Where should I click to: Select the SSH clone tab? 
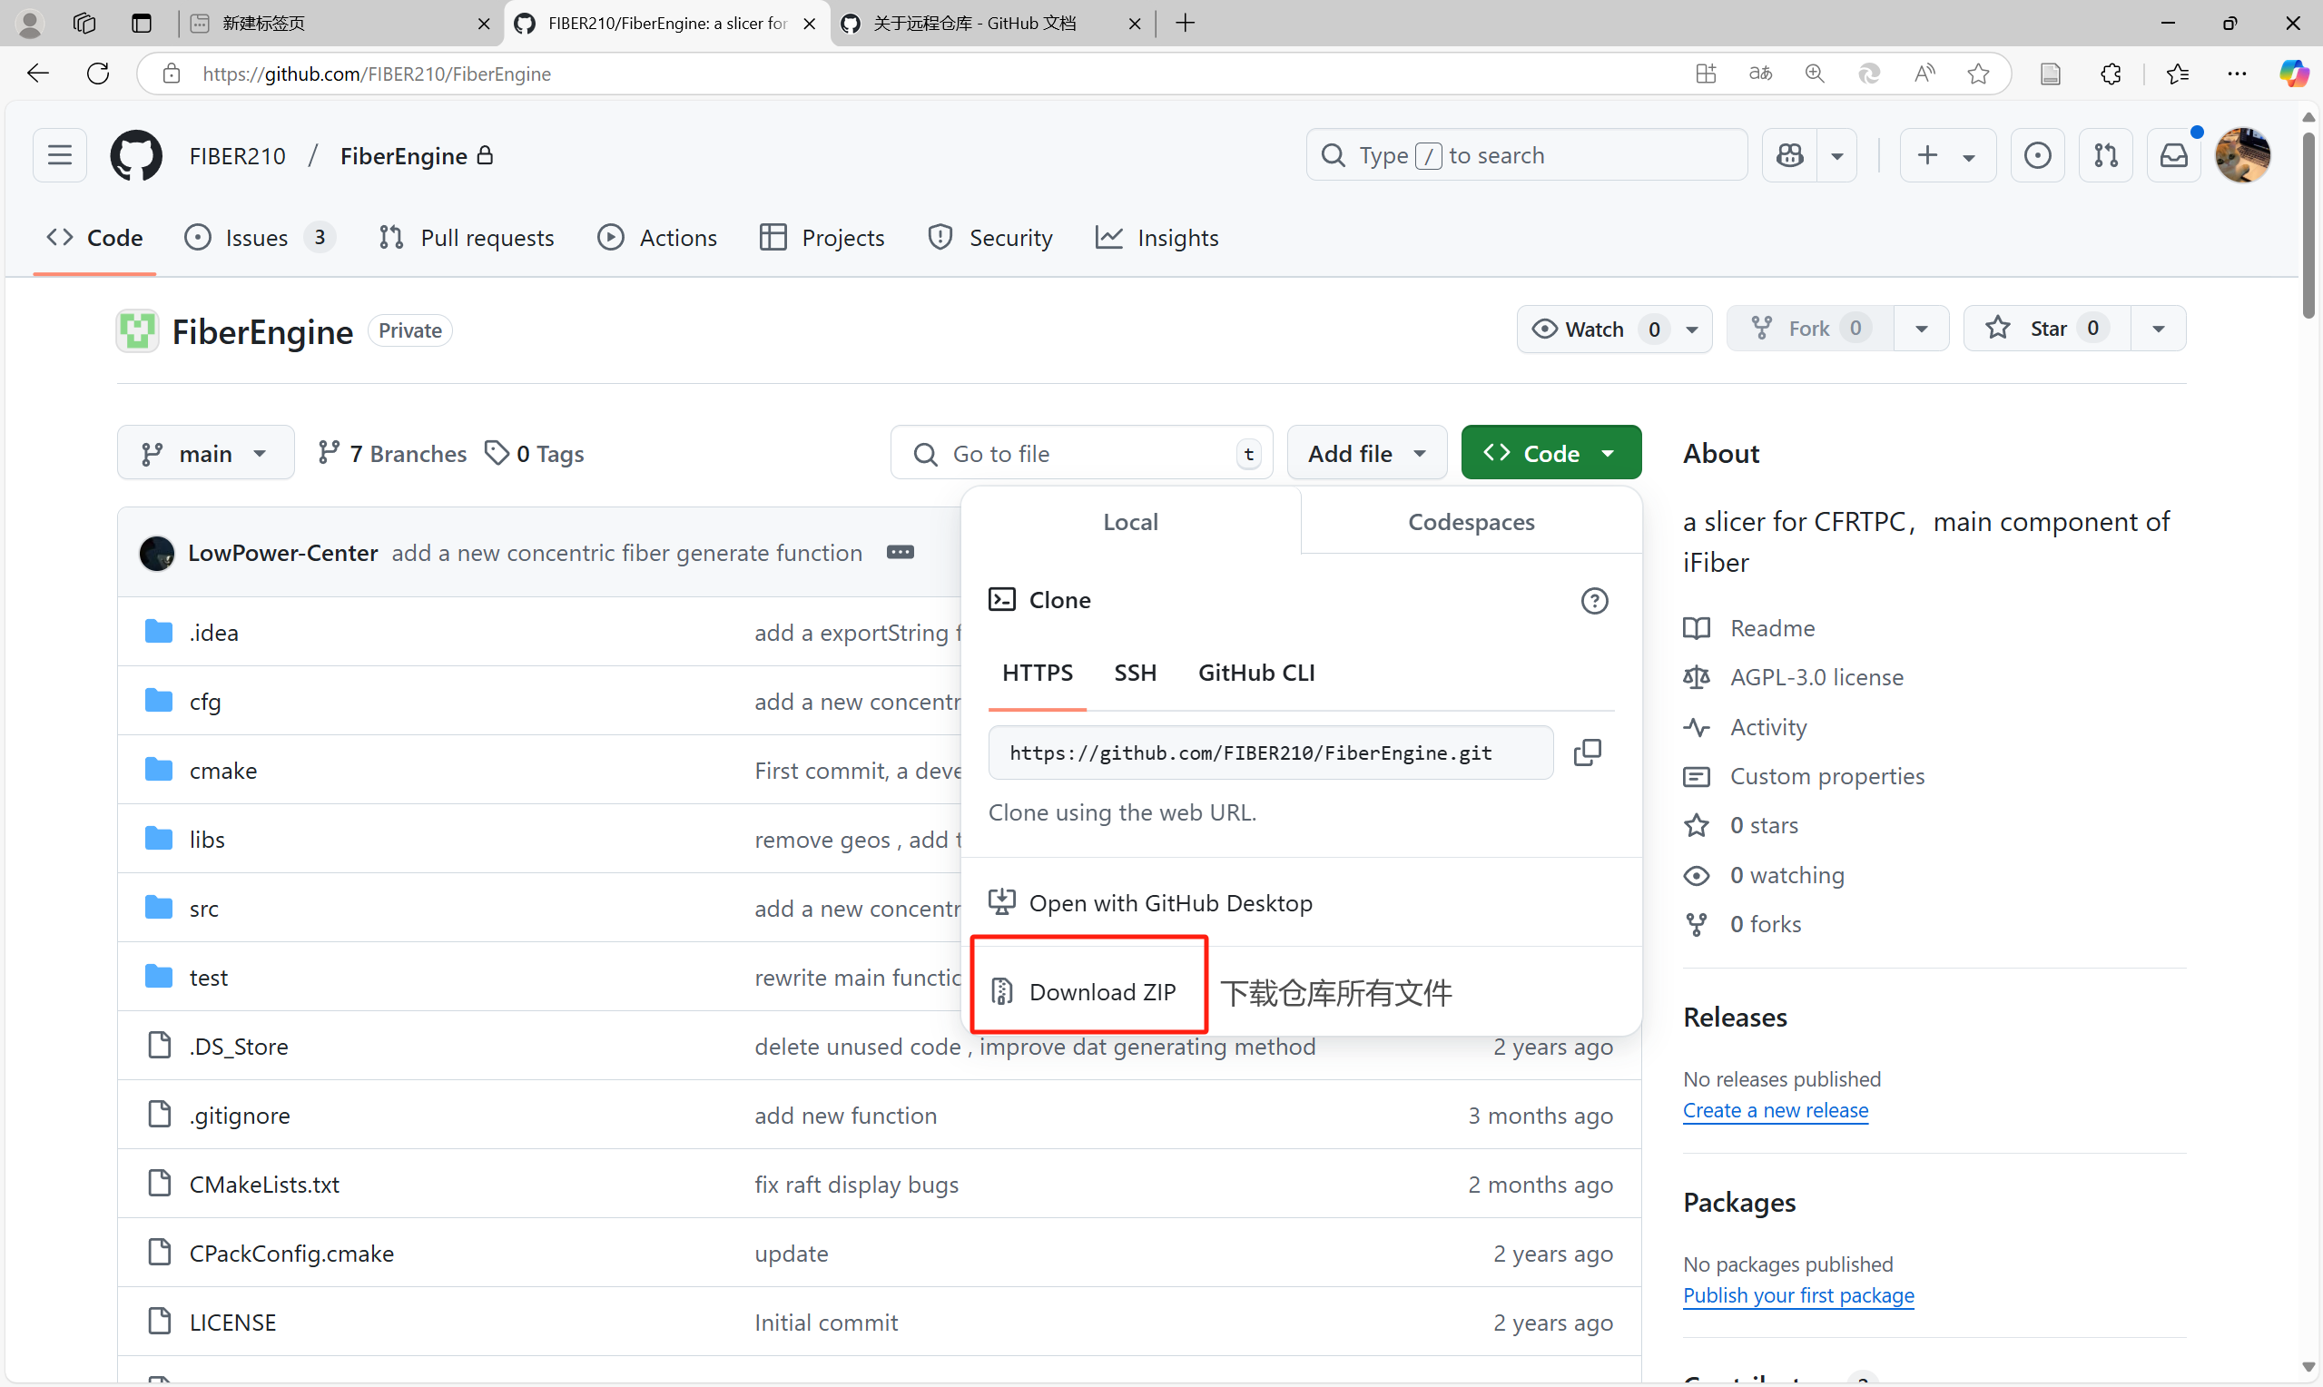1135,673
